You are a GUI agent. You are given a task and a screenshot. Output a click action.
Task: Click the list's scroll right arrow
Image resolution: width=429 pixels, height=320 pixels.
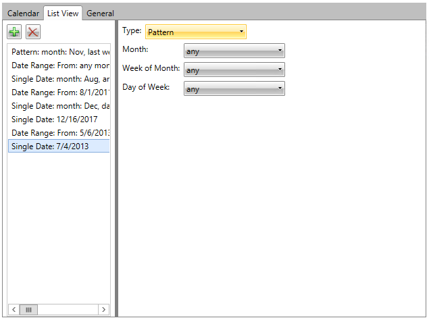point(103,309)
